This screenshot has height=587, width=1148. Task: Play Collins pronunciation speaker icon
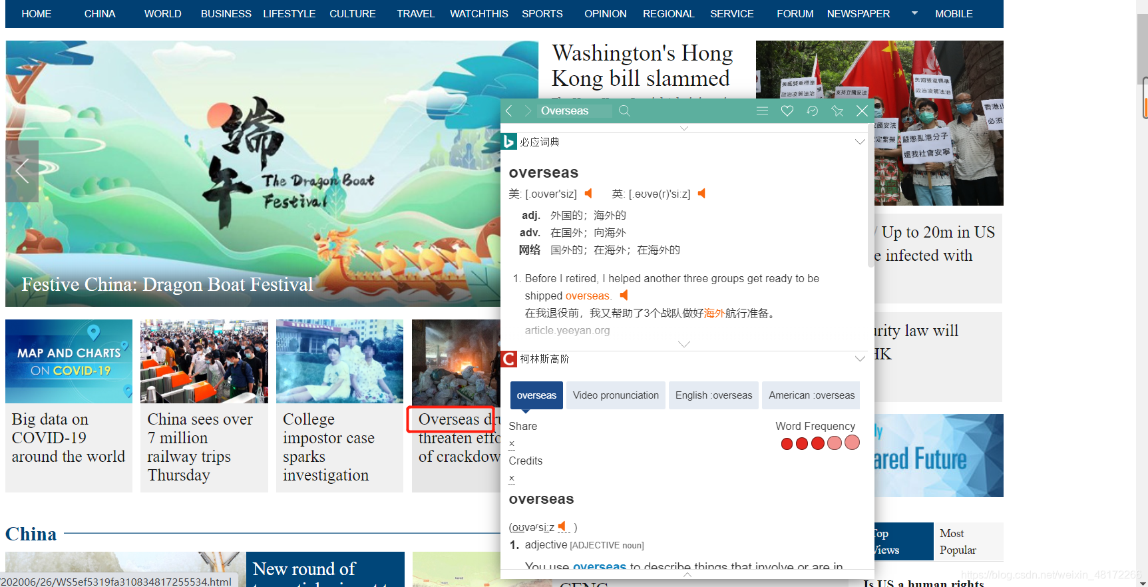click(x=562, y=526)
